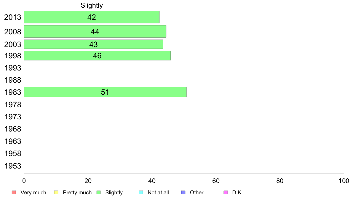Click the 60 tick on the x-axis
Viewport: 352px width, 218px height.
[x=216, y=181]
